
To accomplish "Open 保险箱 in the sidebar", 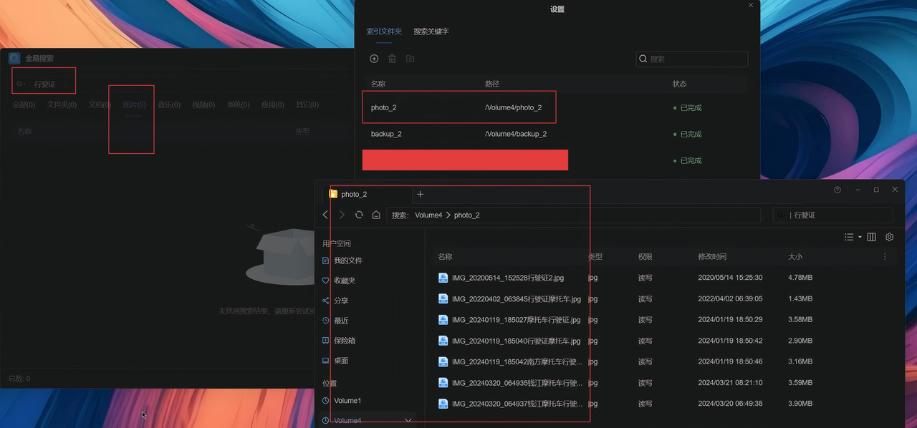I will click(x=345, y=341).
